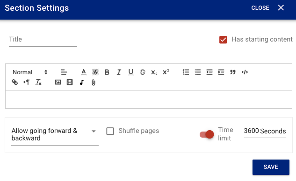The image size is (296, 181).
Task: Open the text color picker
Action: (x=83, y=72)
